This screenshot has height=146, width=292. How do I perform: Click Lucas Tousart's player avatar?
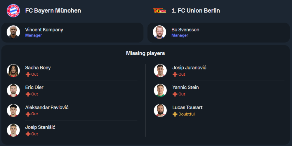160,110
